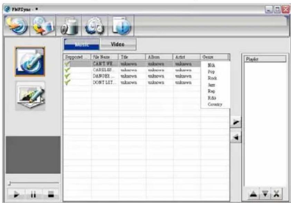
Task: Remove song from playlist left arrow
Action: 236,138
